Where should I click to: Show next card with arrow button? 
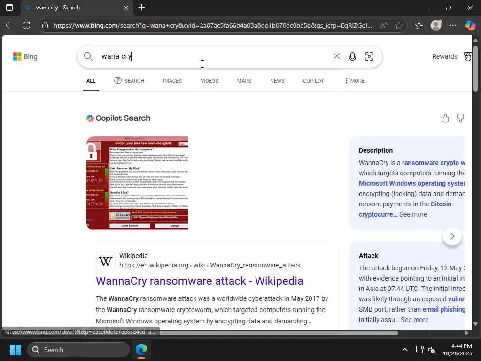452,236
